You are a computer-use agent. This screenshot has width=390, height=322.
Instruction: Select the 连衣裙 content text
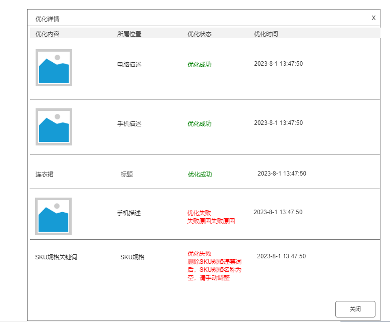44,175
